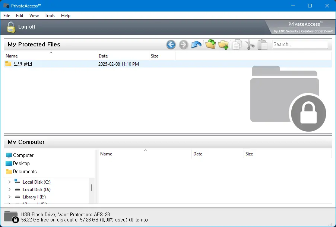Open the Tools menu
This screenshot has height=227, width=336.
click(50, 16)
